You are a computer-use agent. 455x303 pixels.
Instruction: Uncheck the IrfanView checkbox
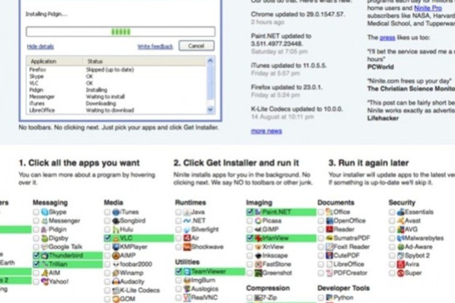pyautogui.click(x=250, y=238)
